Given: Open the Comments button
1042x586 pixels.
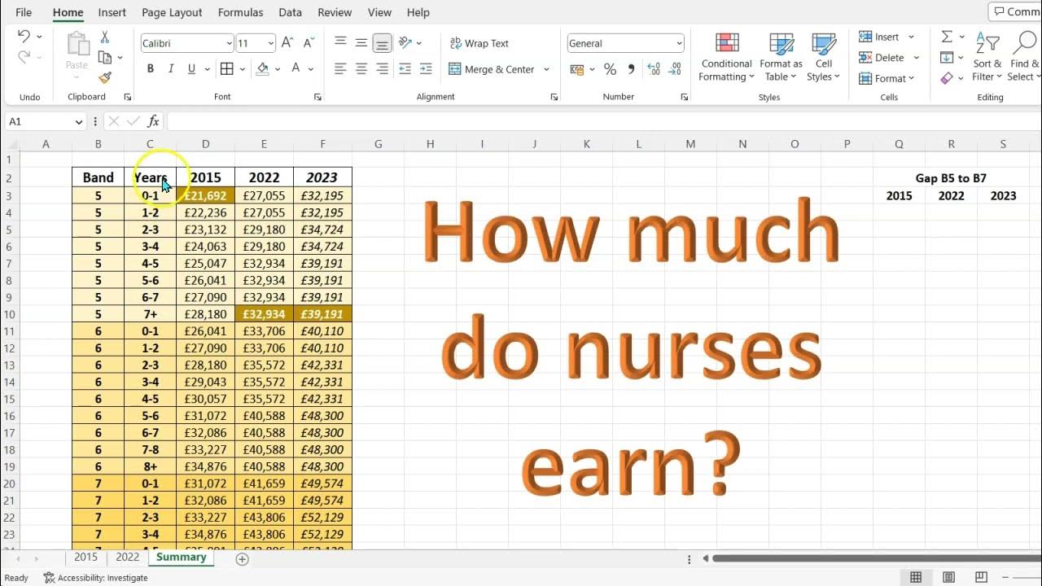Looking at the screenshot, I should click(1015, 11).
